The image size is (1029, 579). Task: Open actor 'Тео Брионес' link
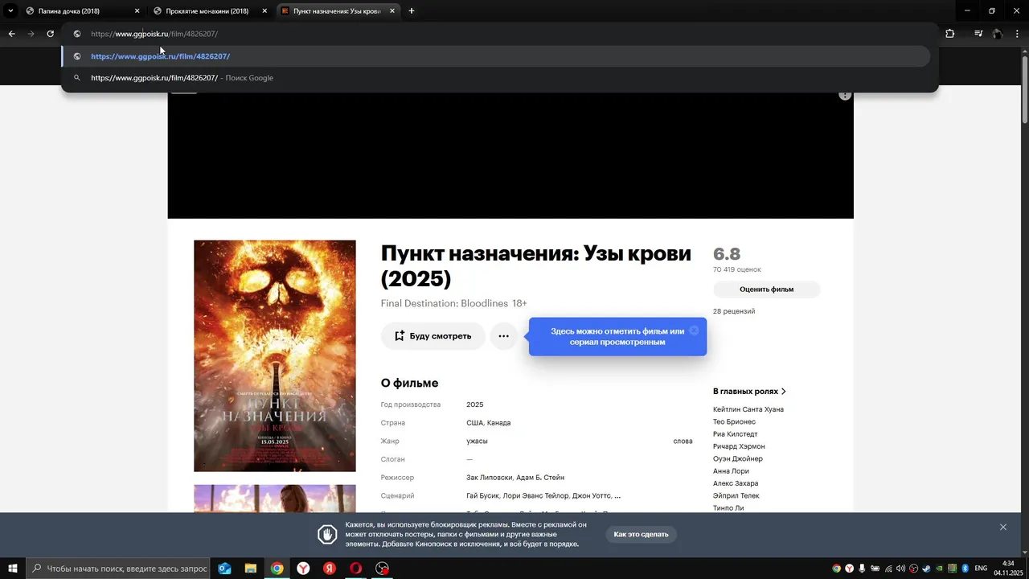[734, 422]
